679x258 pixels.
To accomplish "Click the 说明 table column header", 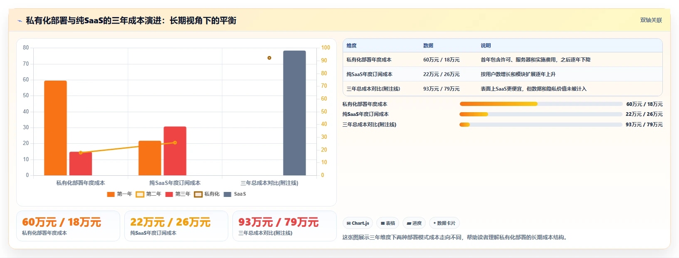I will tap(486, 46).
